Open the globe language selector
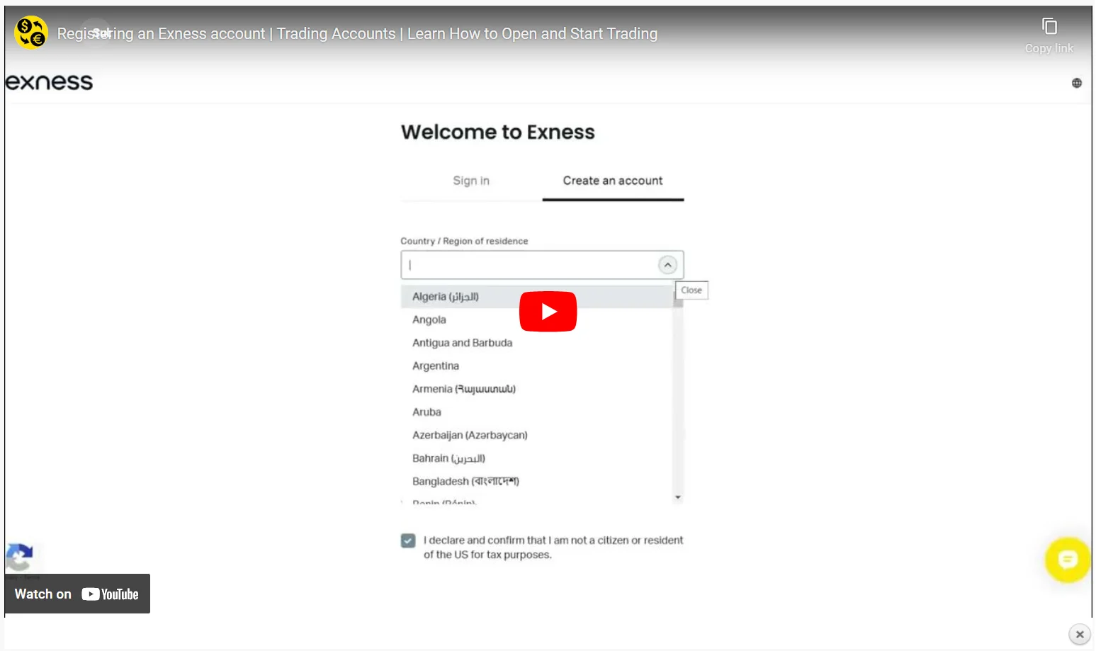This screenshot has height=651, width=1096. point(1076,83)
